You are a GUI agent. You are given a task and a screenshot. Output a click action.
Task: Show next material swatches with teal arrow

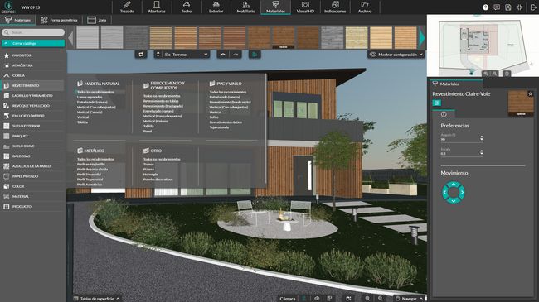point(422,38)
